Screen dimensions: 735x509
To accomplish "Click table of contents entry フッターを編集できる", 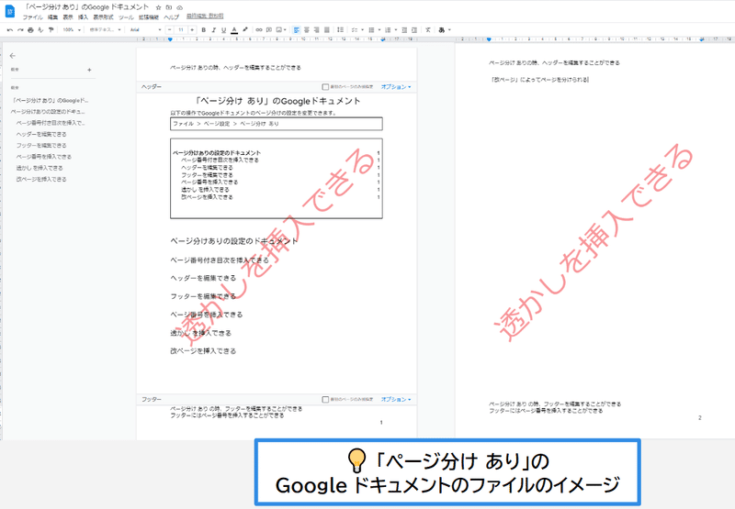I will pyautogui.click(x=207, y=175).
